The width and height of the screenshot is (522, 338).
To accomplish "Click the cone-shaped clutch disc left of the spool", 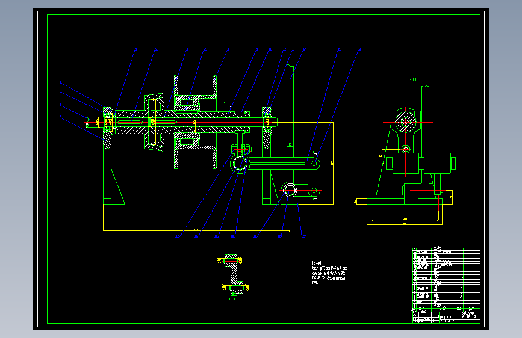I will [x=154, y=122].
